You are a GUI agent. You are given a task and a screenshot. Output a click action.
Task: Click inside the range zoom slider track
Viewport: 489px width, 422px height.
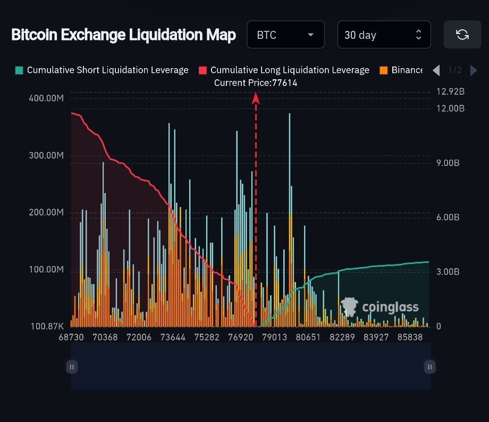pos(250,366)
